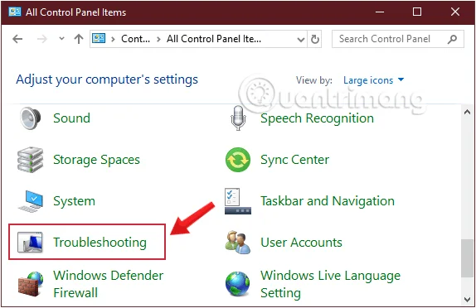
Task: Open the Windows Live Language Setting link
Action: tap(331, 284)
